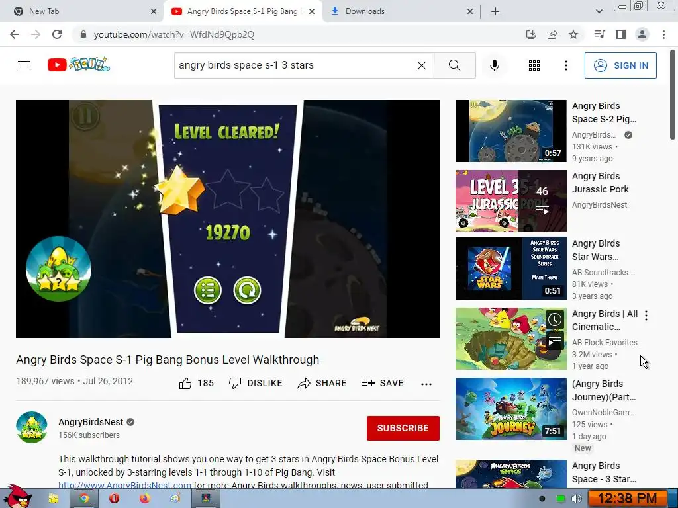Add All Cinematic video to queue
This screenshot has height=508, width=678.
coord(555,341)
